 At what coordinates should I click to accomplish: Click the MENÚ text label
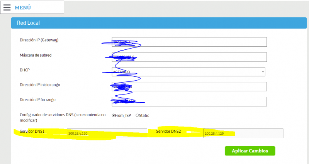pos(23,8)
